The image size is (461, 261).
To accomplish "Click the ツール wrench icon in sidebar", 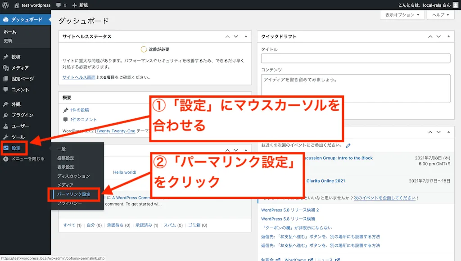I will coord(5,137).
